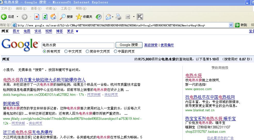Open the 工具(T) menu

click(66, 9)
